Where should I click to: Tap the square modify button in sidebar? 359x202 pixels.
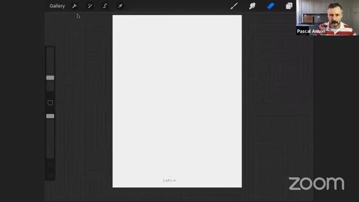click(x=50, y=103)
